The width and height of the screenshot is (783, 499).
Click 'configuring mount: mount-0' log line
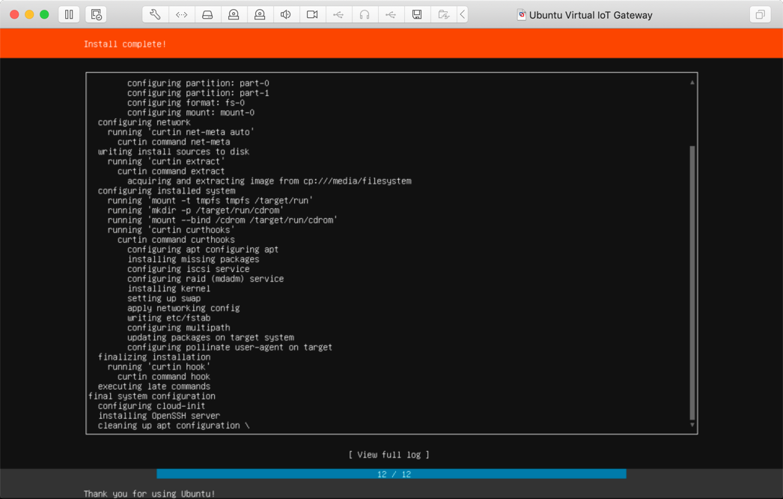coord(191,112)
